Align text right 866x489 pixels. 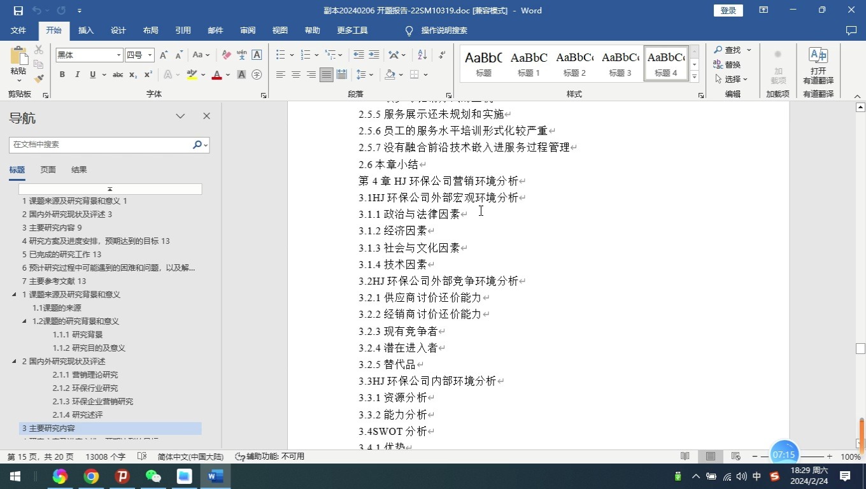(311, 74)
